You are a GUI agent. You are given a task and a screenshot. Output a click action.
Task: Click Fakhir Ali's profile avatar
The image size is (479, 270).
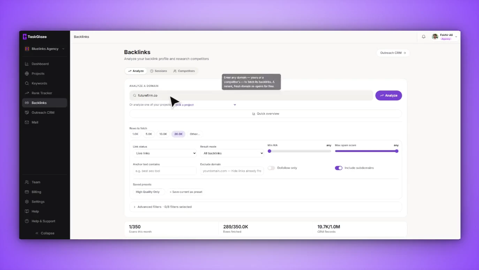click(435, 37)
